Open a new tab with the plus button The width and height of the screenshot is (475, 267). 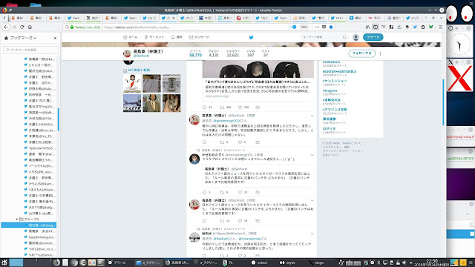pyautogui.click(x=433, y=18)
